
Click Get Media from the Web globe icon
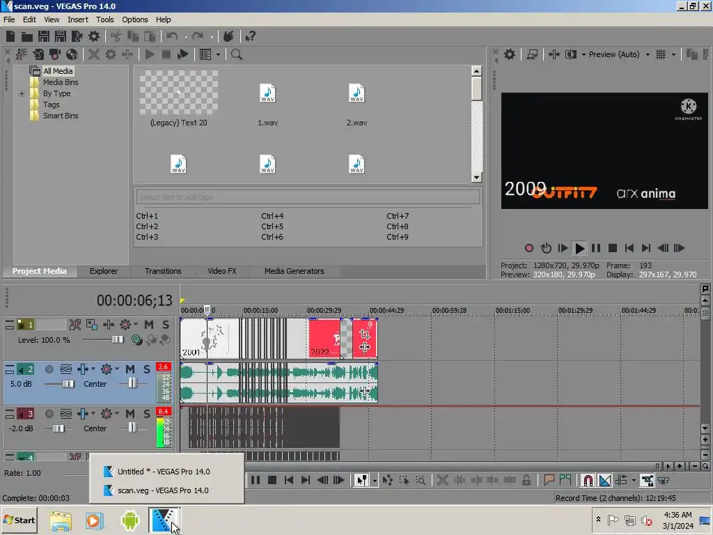pos(72,54)
